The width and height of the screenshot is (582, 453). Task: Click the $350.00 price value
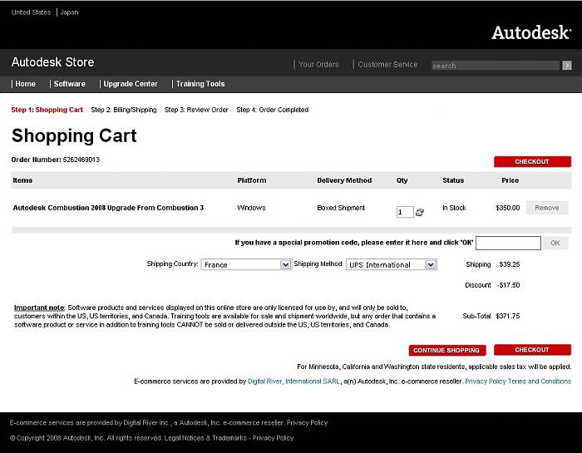[x=508, y=208]
